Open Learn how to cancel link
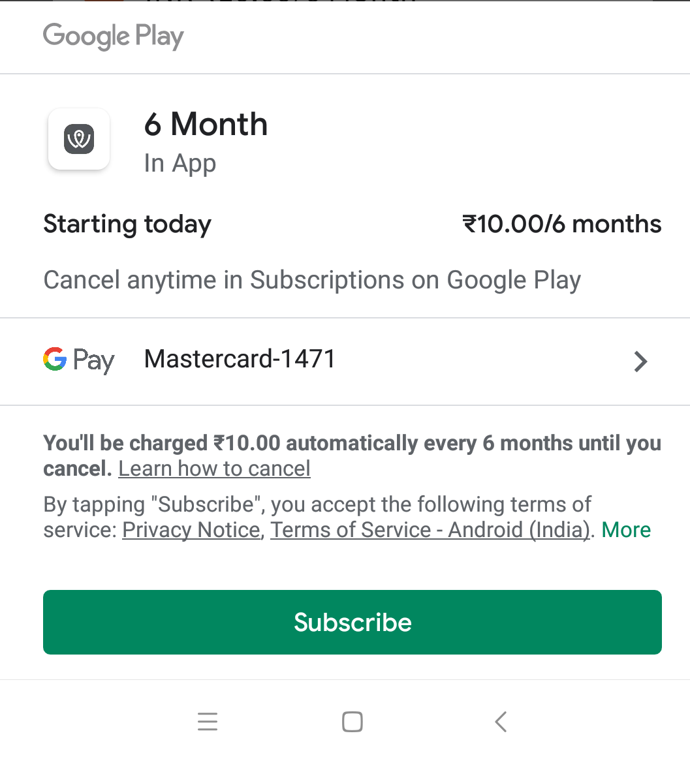 pos(214,469)
